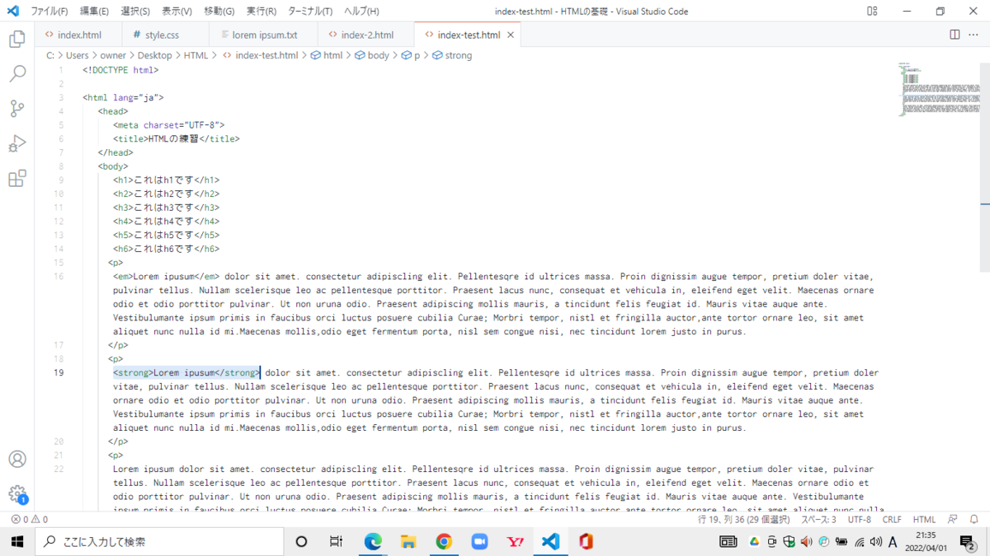Click the customize layout icon in title bar
This screenshot has width=990, height=556.
point(872,12)
